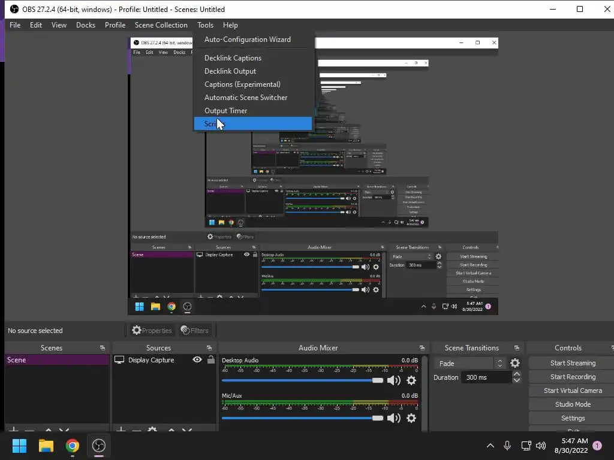Click the OBS Studio taskbar icon

click(x=99, y=446)
